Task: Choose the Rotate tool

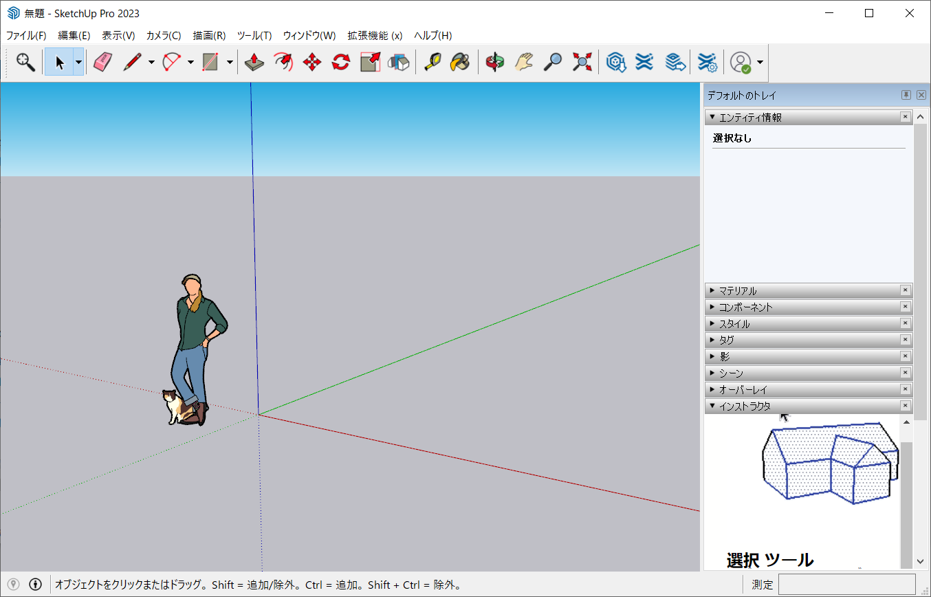Action: (x=341, y=62)
